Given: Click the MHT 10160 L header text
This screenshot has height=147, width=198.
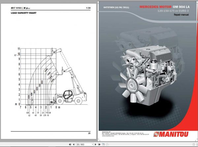Looking at the screenshot, I should [17, 8].
